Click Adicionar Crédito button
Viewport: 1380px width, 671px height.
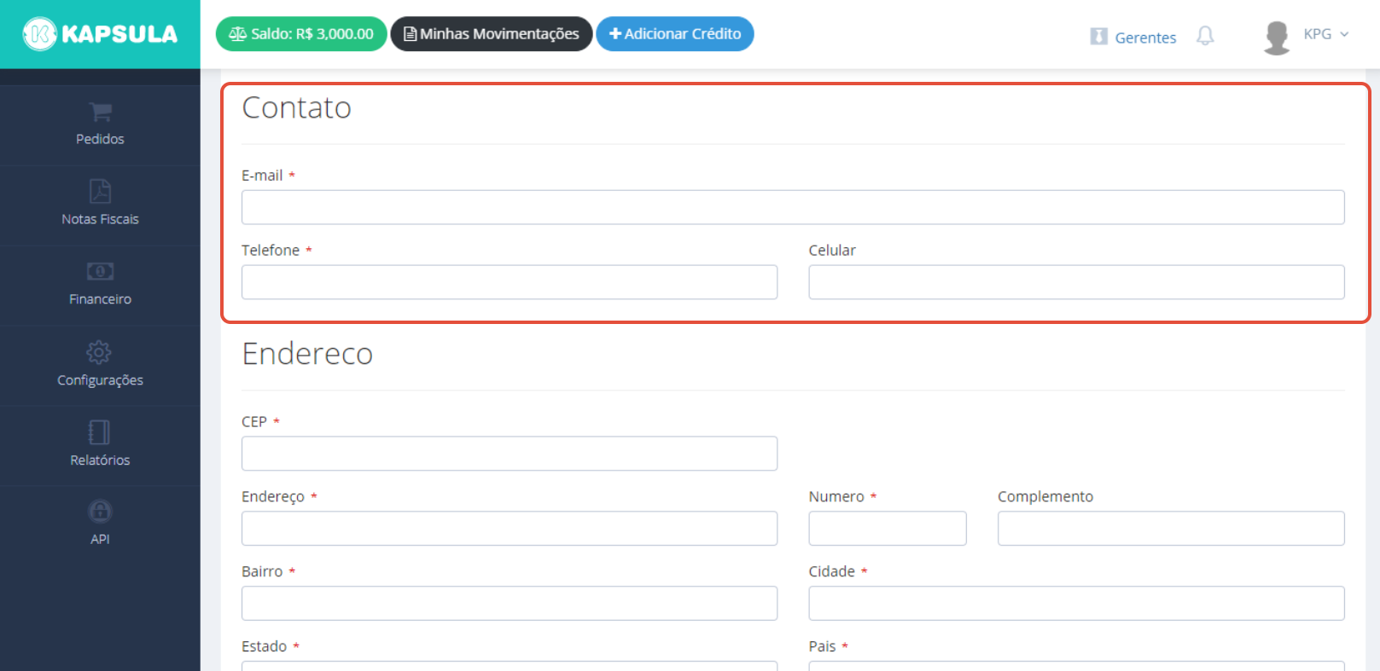tap(675, 34)
